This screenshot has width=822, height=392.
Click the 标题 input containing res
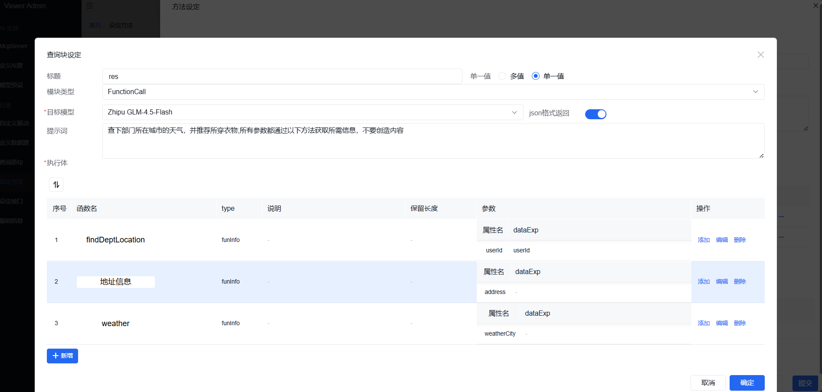click(x=282, y=76)
